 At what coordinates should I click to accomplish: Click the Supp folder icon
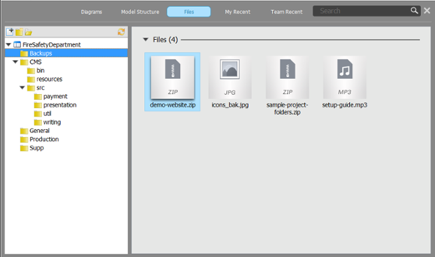[24, 148]
